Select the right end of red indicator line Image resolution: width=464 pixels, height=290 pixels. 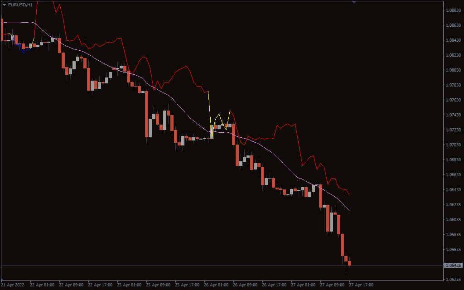coord(348,194)
